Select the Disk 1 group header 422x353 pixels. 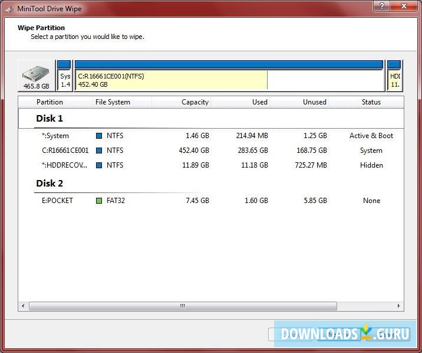coord(211,118)
